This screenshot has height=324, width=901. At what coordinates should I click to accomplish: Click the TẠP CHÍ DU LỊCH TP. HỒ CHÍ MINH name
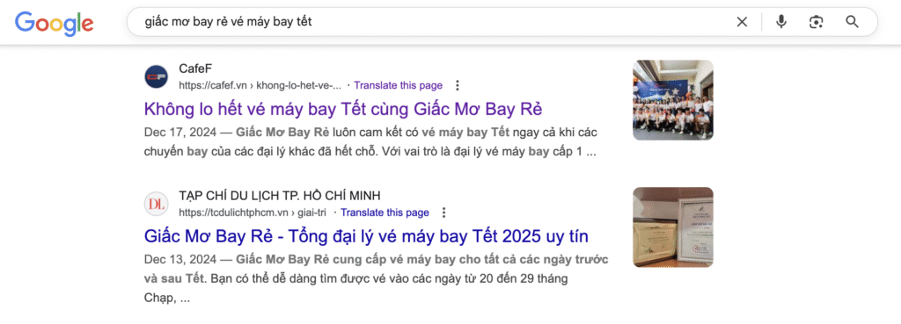pos(279,196)
